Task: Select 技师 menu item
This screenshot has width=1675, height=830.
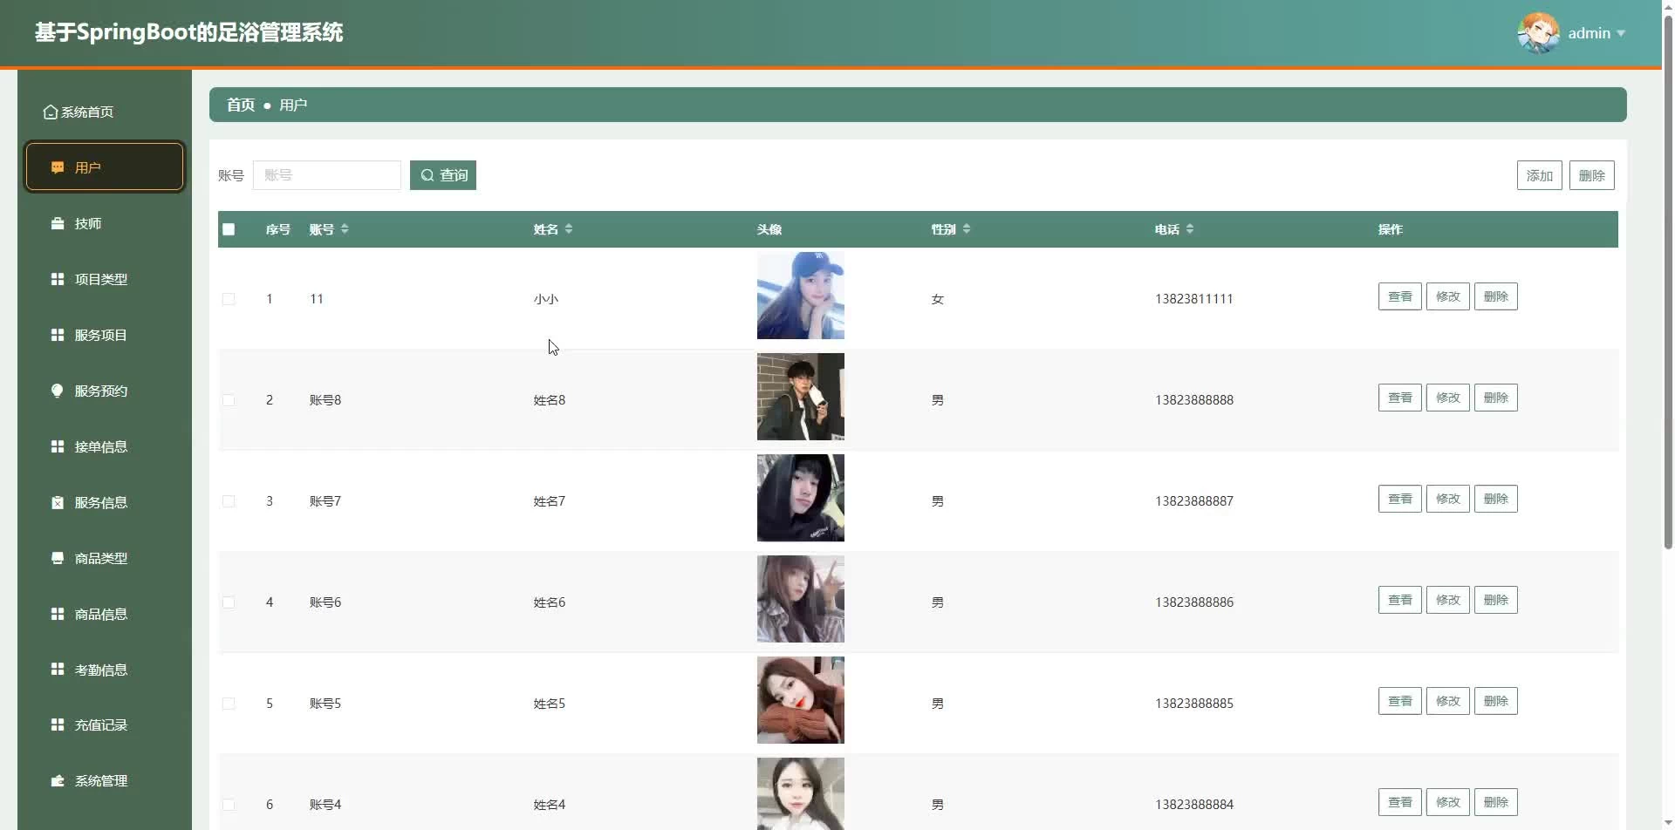Action: (x=105, y=223)
